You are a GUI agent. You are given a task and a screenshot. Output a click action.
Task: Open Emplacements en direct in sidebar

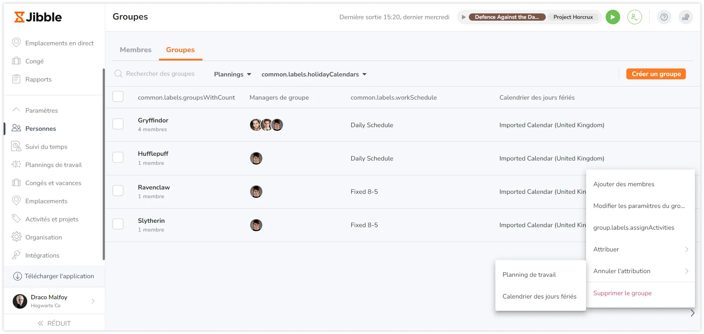coord(59,43)
